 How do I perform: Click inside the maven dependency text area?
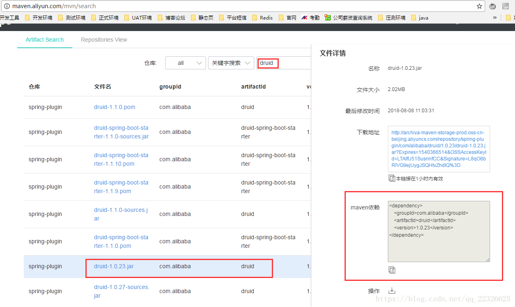point(439,231)
